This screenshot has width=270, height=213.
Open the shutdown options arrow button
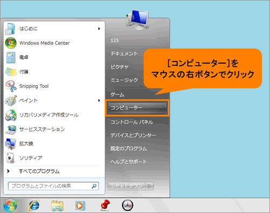[x=150, y=186]
